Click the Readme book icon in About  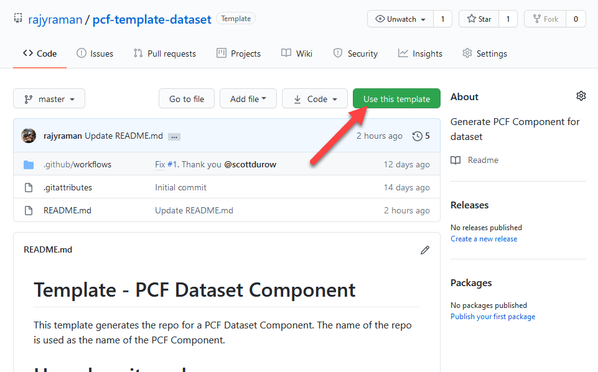[456, 160]
